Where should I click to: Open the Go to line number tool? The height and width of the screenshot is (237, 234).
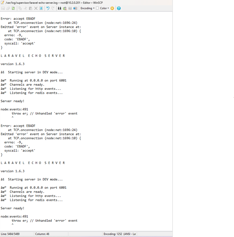pos(75,8)
